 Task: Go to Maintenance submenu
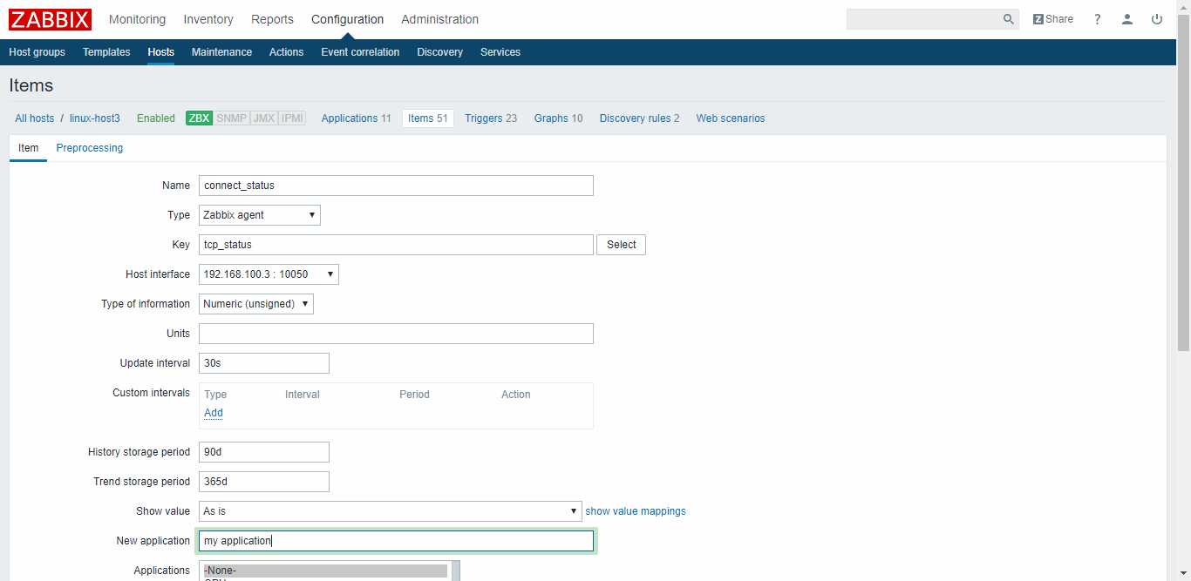221,52
